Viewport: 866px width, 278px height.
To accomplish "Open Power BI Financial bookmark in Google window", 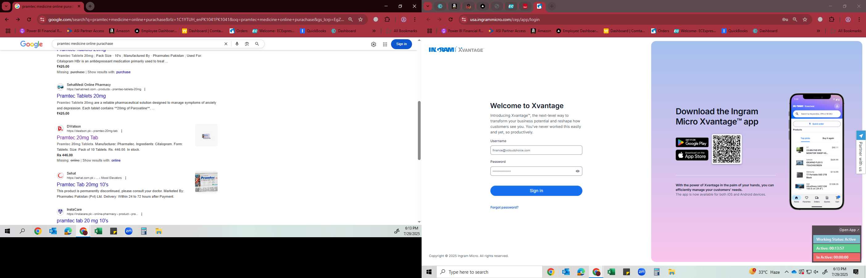I will click(41, 31).
